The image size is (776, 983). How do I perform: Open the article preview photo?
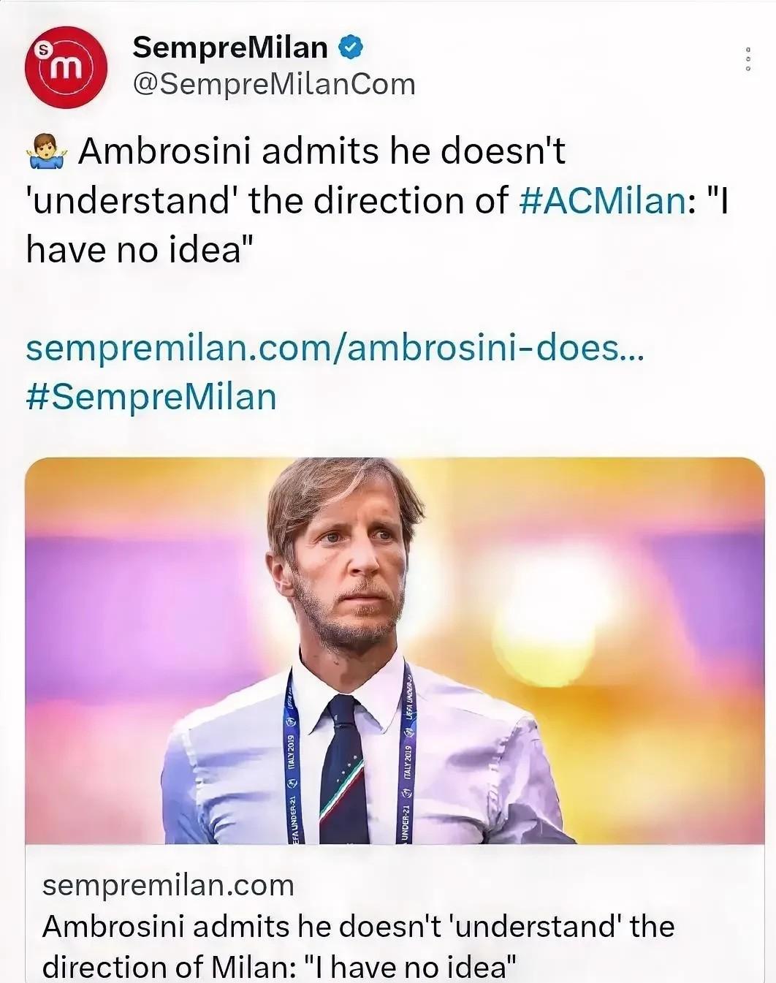click(x=395, y=650)
